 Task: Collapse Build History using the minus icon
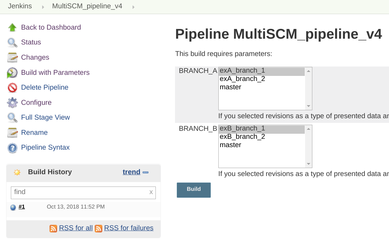(146, 172)
